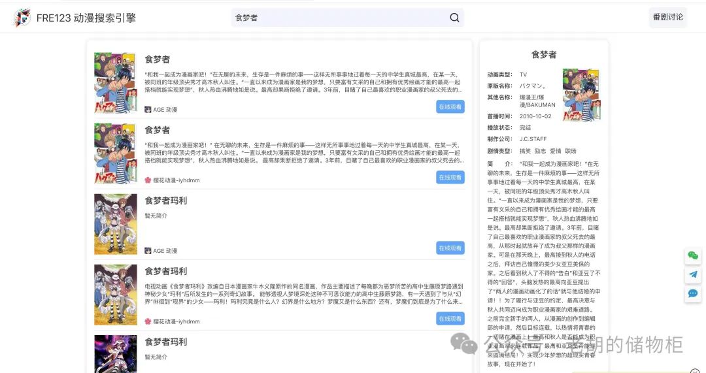The image size is (706, 373).
Task: Open the Telegram floating icon
Action: pyautogui.click(x=693, y=274)
